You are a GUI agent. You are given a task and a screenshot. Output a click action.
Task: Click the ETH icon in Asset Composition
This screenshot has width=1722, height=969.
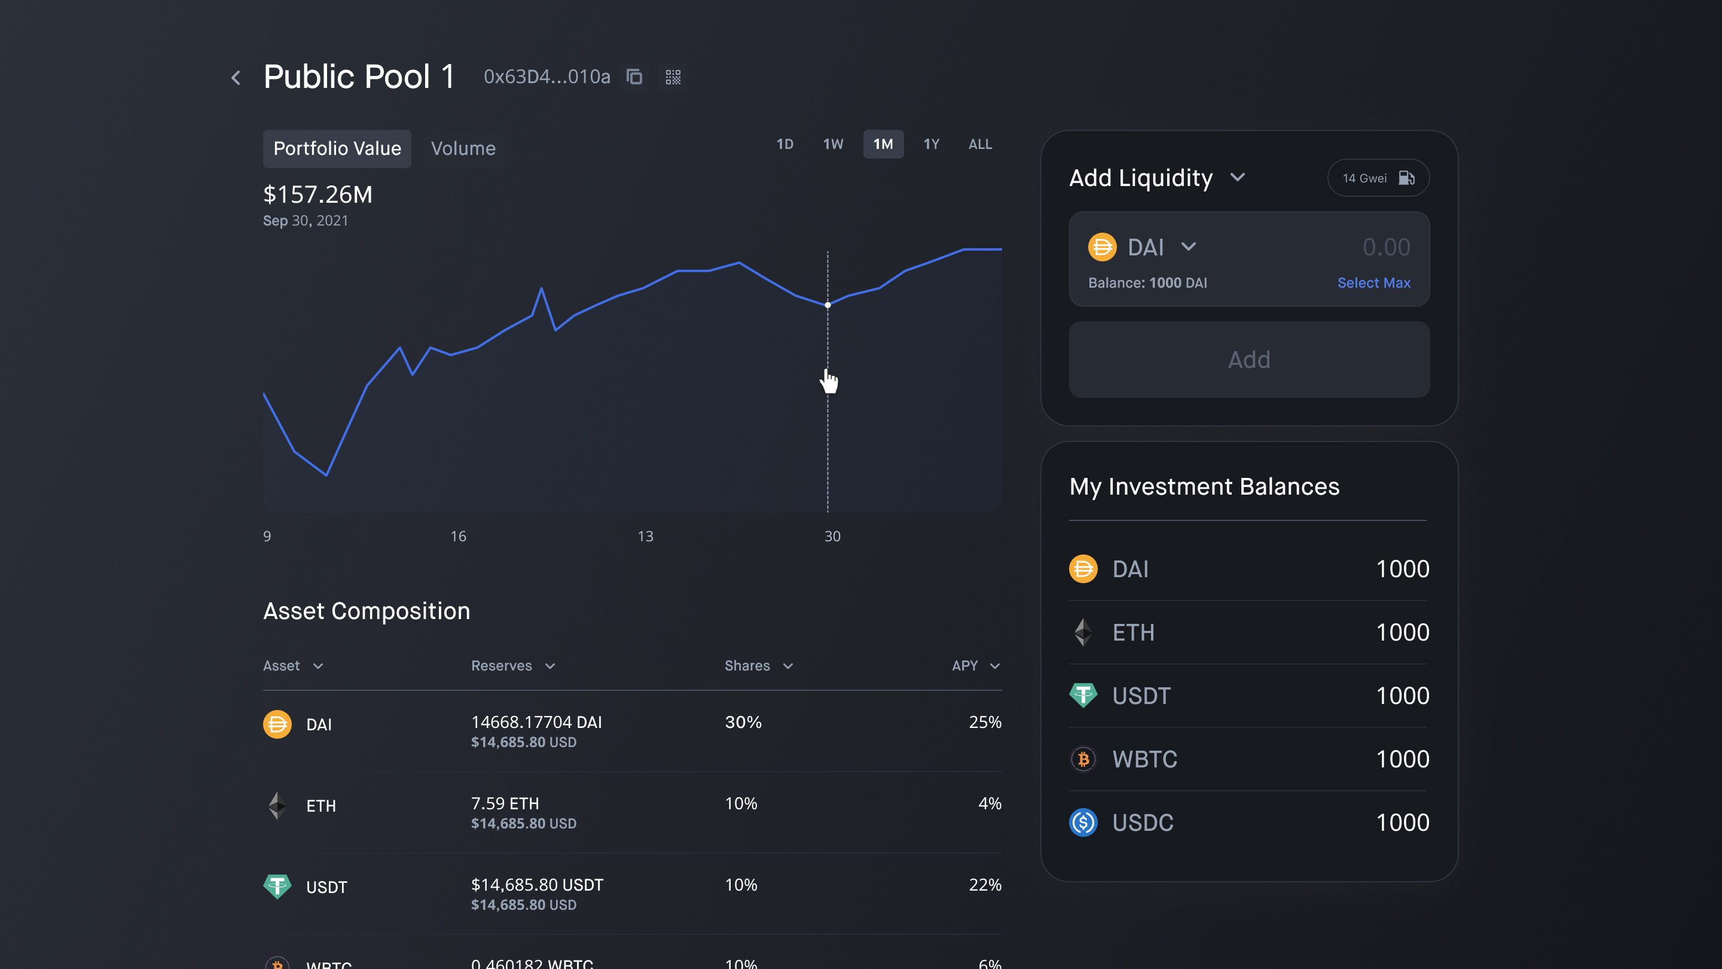click(277, 806)
